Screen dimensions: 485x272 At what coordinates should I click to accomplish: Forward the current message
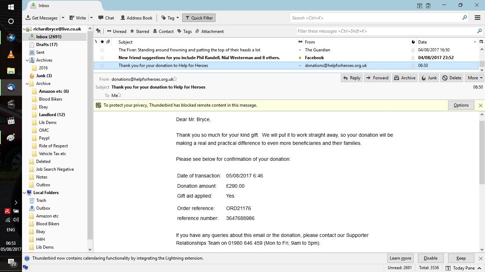377,78
